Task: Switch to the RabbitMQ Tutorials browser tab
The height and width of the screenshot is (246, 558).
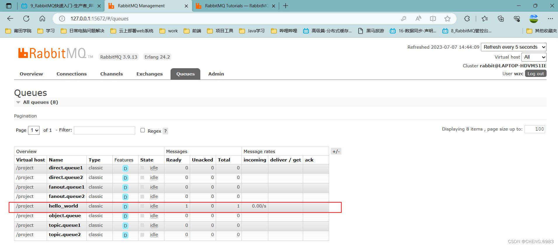Action: pos(235,6)
